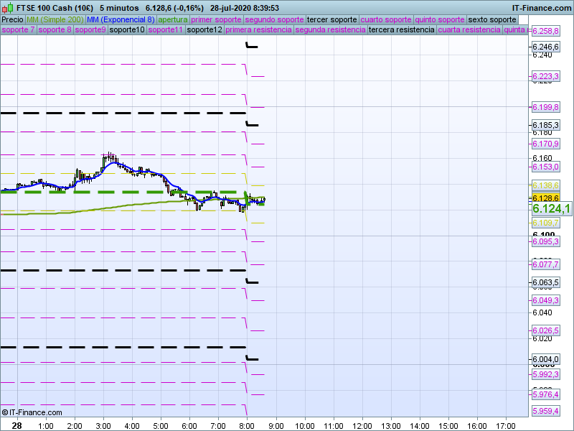Image resolution: width=574 pixels, height=431 pixels.
Task: Click the 5 minutos timeframe label
Action: tap(119, 8)
